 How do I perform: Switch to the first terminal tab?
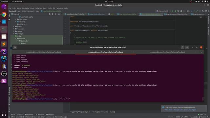pyautogui.click(x=43, y=52)
